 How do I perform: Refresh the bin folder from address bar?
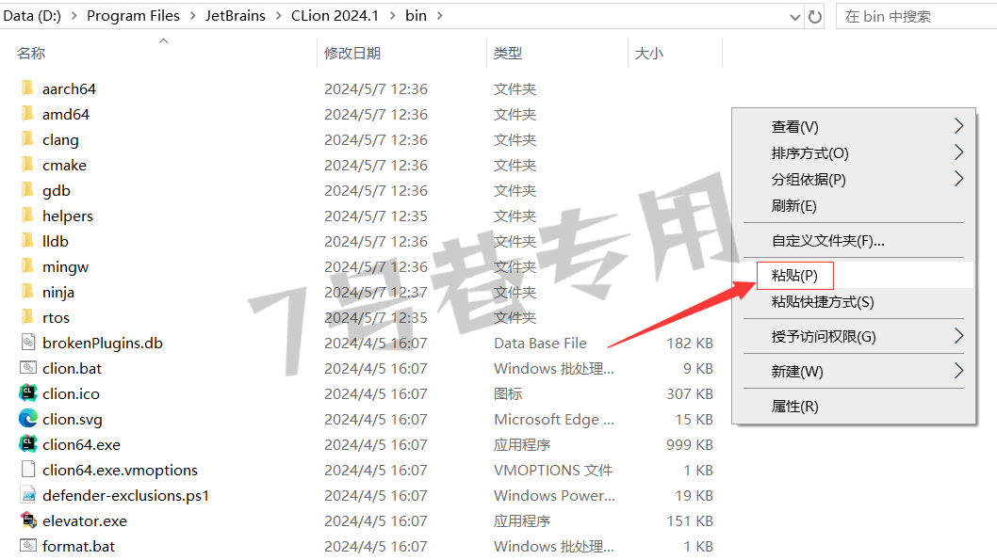(x=815, y=17)
